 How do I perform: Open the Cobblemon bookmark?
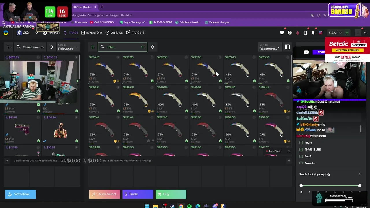pos(188,22)
